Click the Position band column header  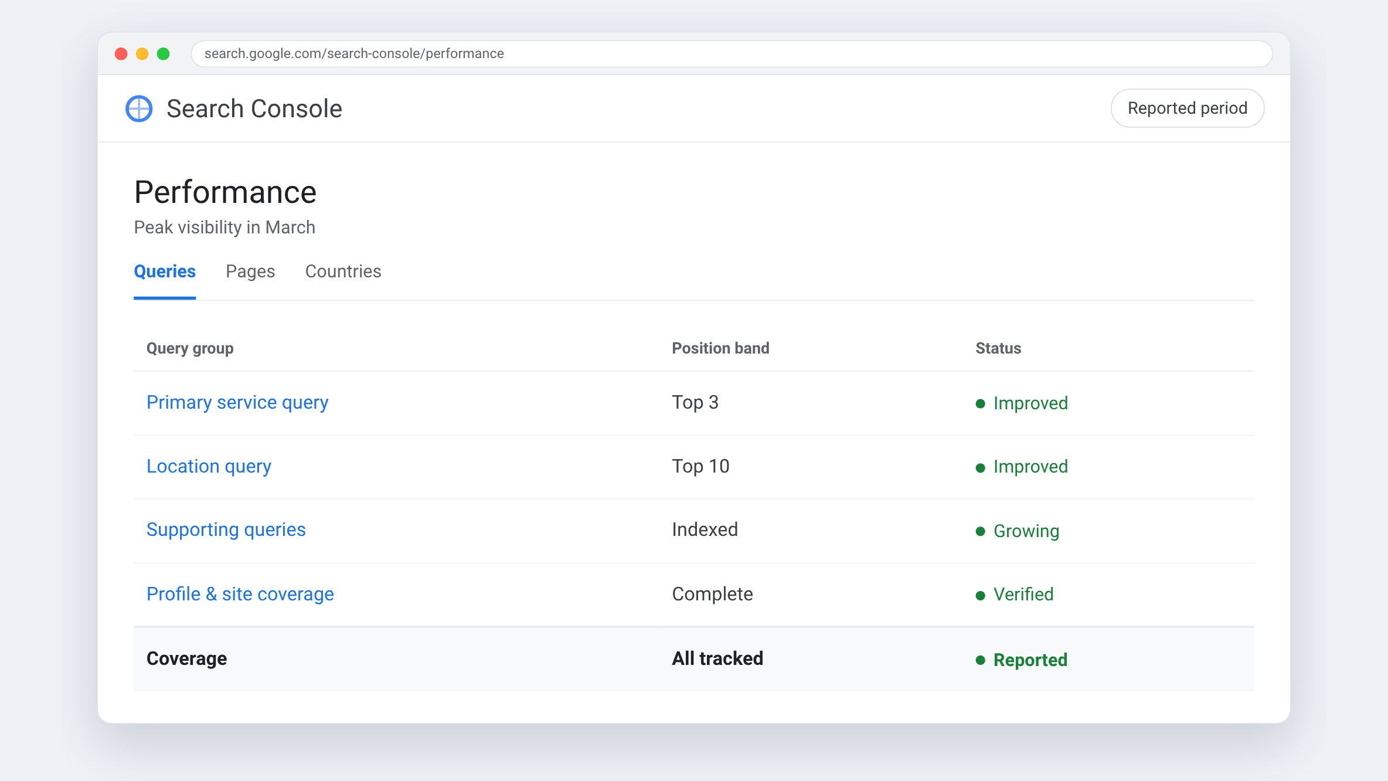pos(720,348)
